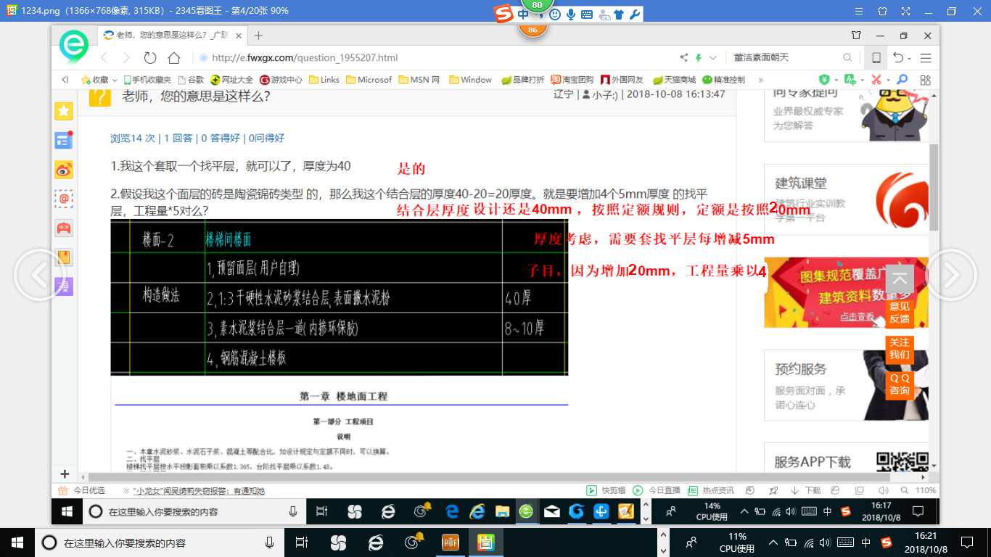Click the browser back arrow
This screenshot has width=991, height=557.
[104, 58]
